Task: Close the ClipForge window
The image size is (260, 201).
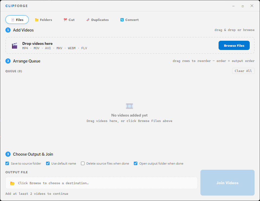Action: (x=252, y=6)
